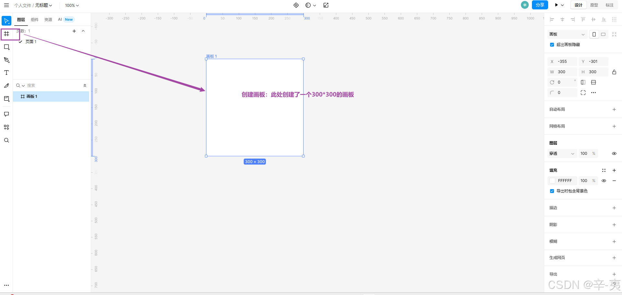
Task: Click the align vertical centers icon
Action: click(x=593, y=19)
